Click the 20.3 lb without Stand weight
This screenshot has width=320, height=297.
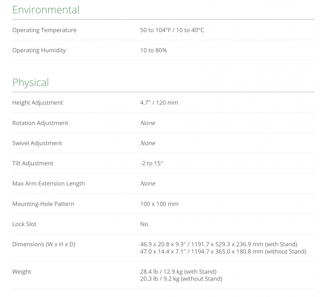pyautogui.click(x=181, y=279)
